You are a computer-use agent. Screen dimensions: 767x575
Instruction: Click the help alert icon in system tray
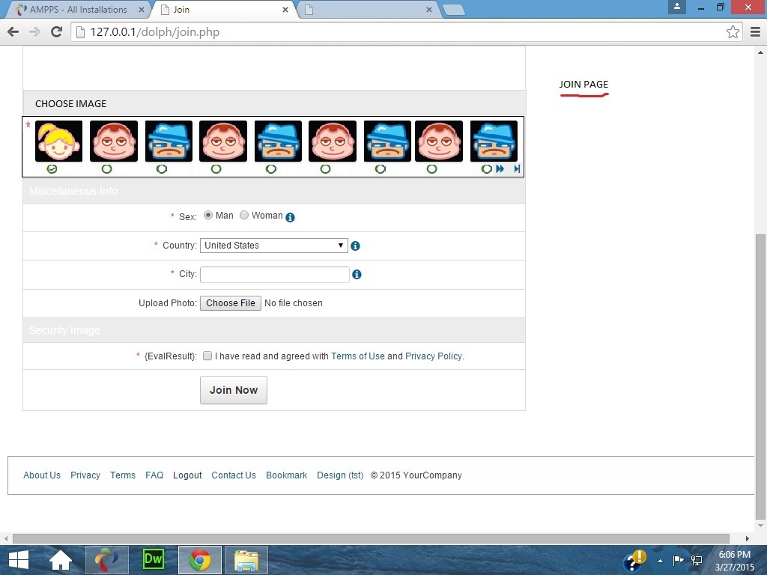tap(635, 560)
